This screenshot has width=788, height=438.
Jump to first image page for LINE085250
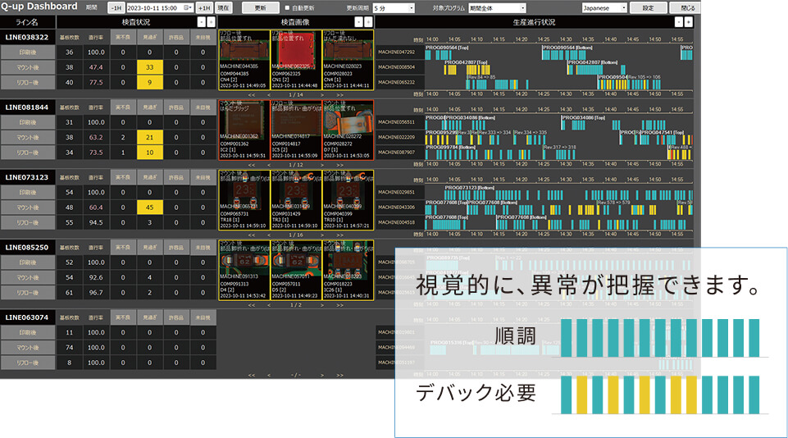click(x=251, y=305)
